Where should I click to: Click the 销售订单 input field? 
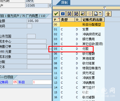click(x=37, y=46)
